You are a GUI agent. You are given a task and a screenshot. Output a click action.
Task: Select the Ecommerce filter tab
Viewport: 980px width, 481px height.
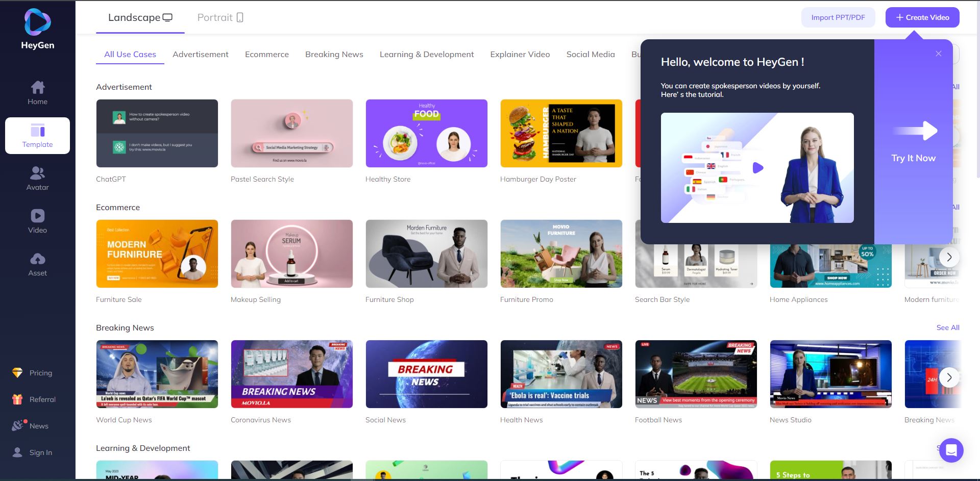pyautogui.click(x=267, y=54)
